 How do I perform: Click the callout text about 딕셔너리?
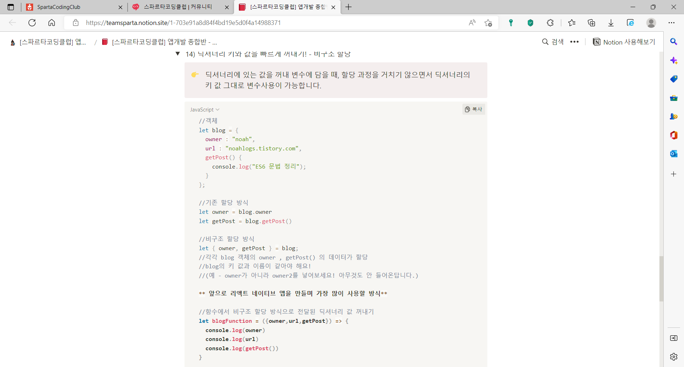pos(338,80)
